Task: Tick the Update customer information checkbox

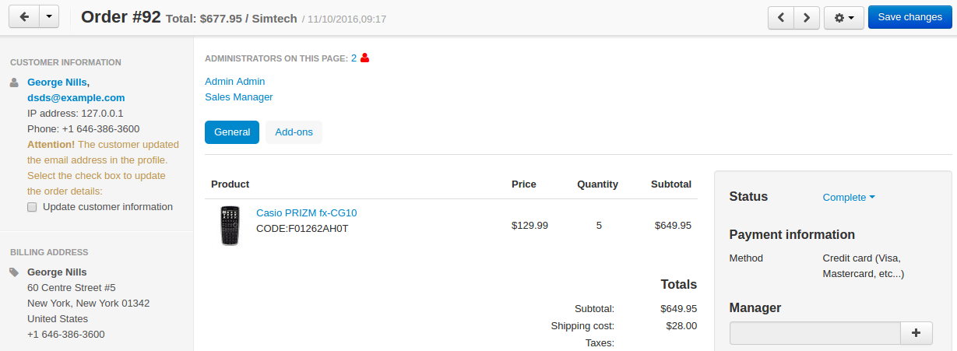Action: (32, 207)
